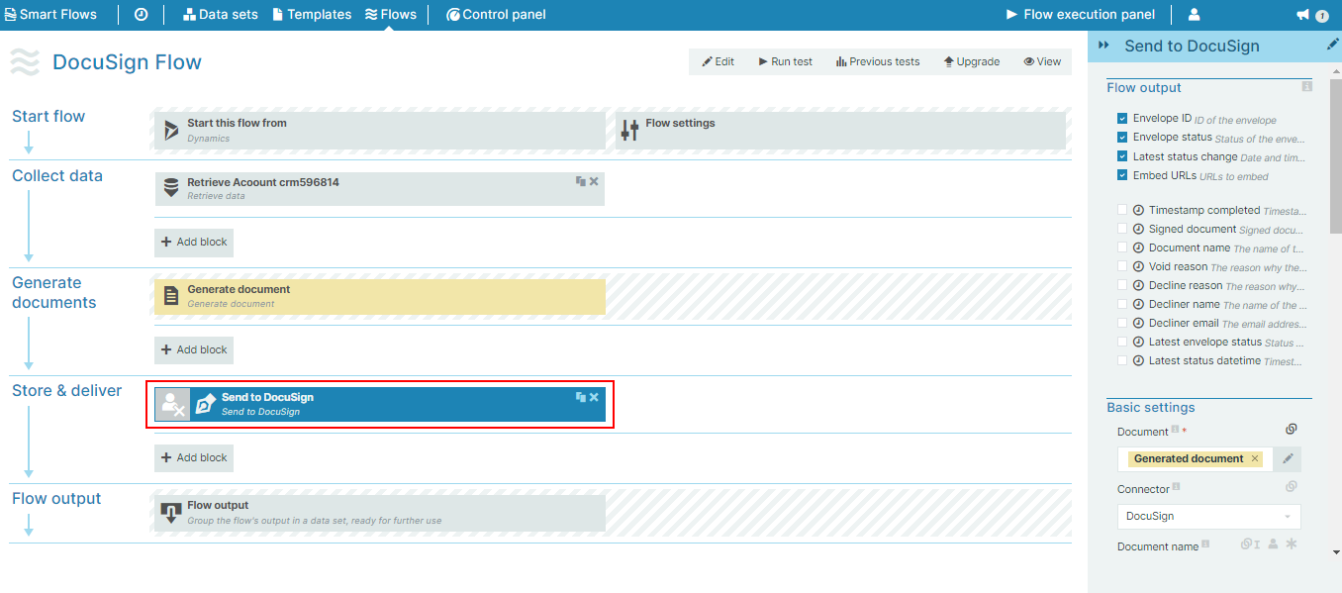Click the View button
Image resolution: width=1342 pixels, height=593 pixels.
pyautogui.click(x=1042, y=61)
